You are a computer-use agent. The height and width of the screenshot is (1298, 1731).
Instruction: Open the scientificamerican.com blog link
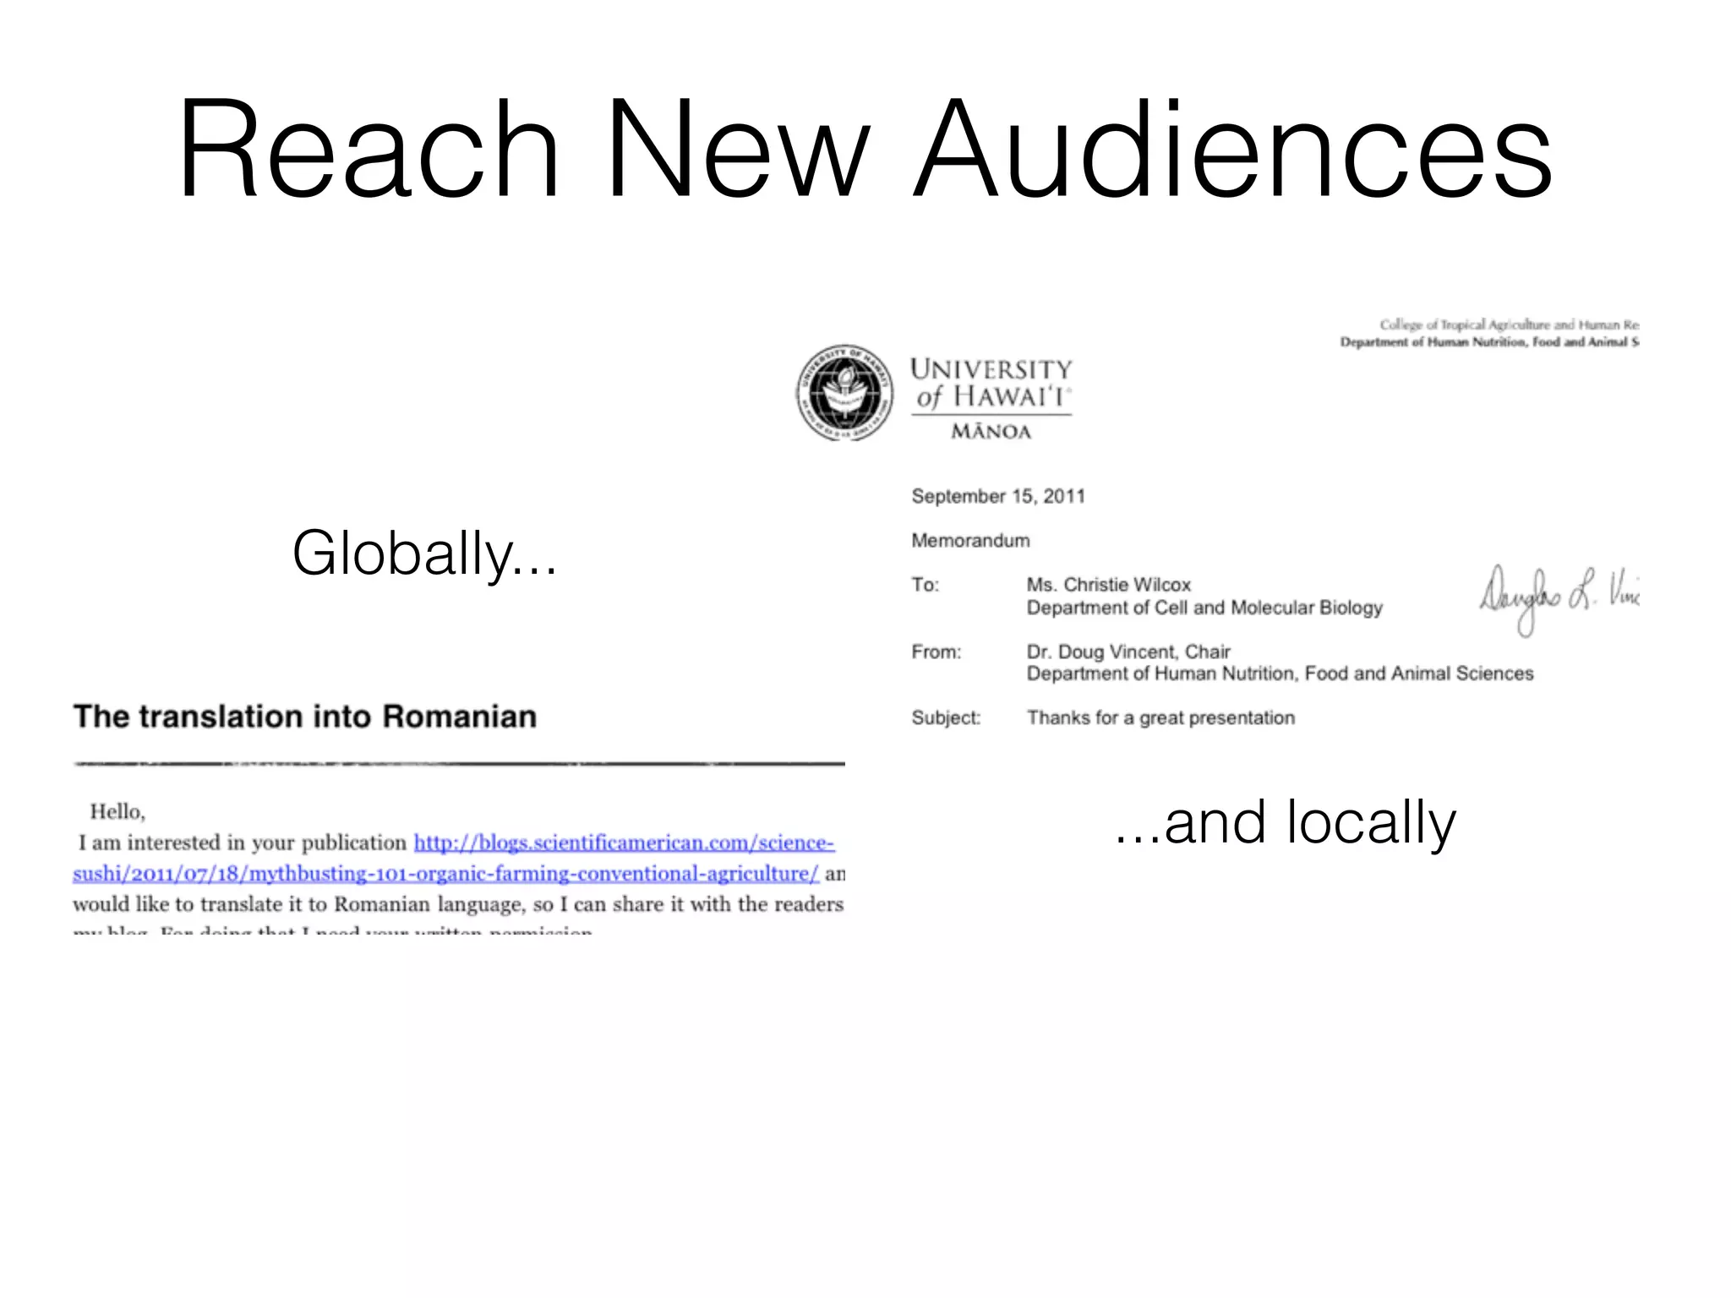pyautogui.click(x=453, y=858)
